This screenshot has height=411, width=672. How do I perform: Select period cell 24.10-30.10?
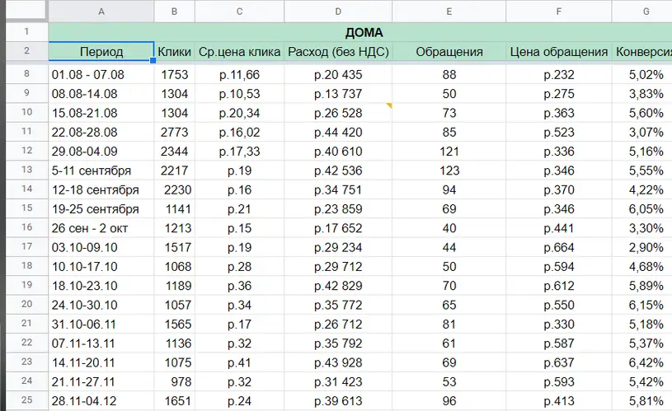(101, 305)
